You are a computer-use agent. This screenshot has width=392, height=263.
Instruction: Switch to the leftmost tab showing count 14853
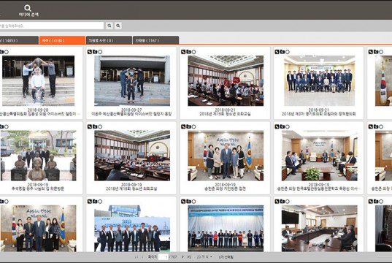pyautogui.click(x=19, y=40)
